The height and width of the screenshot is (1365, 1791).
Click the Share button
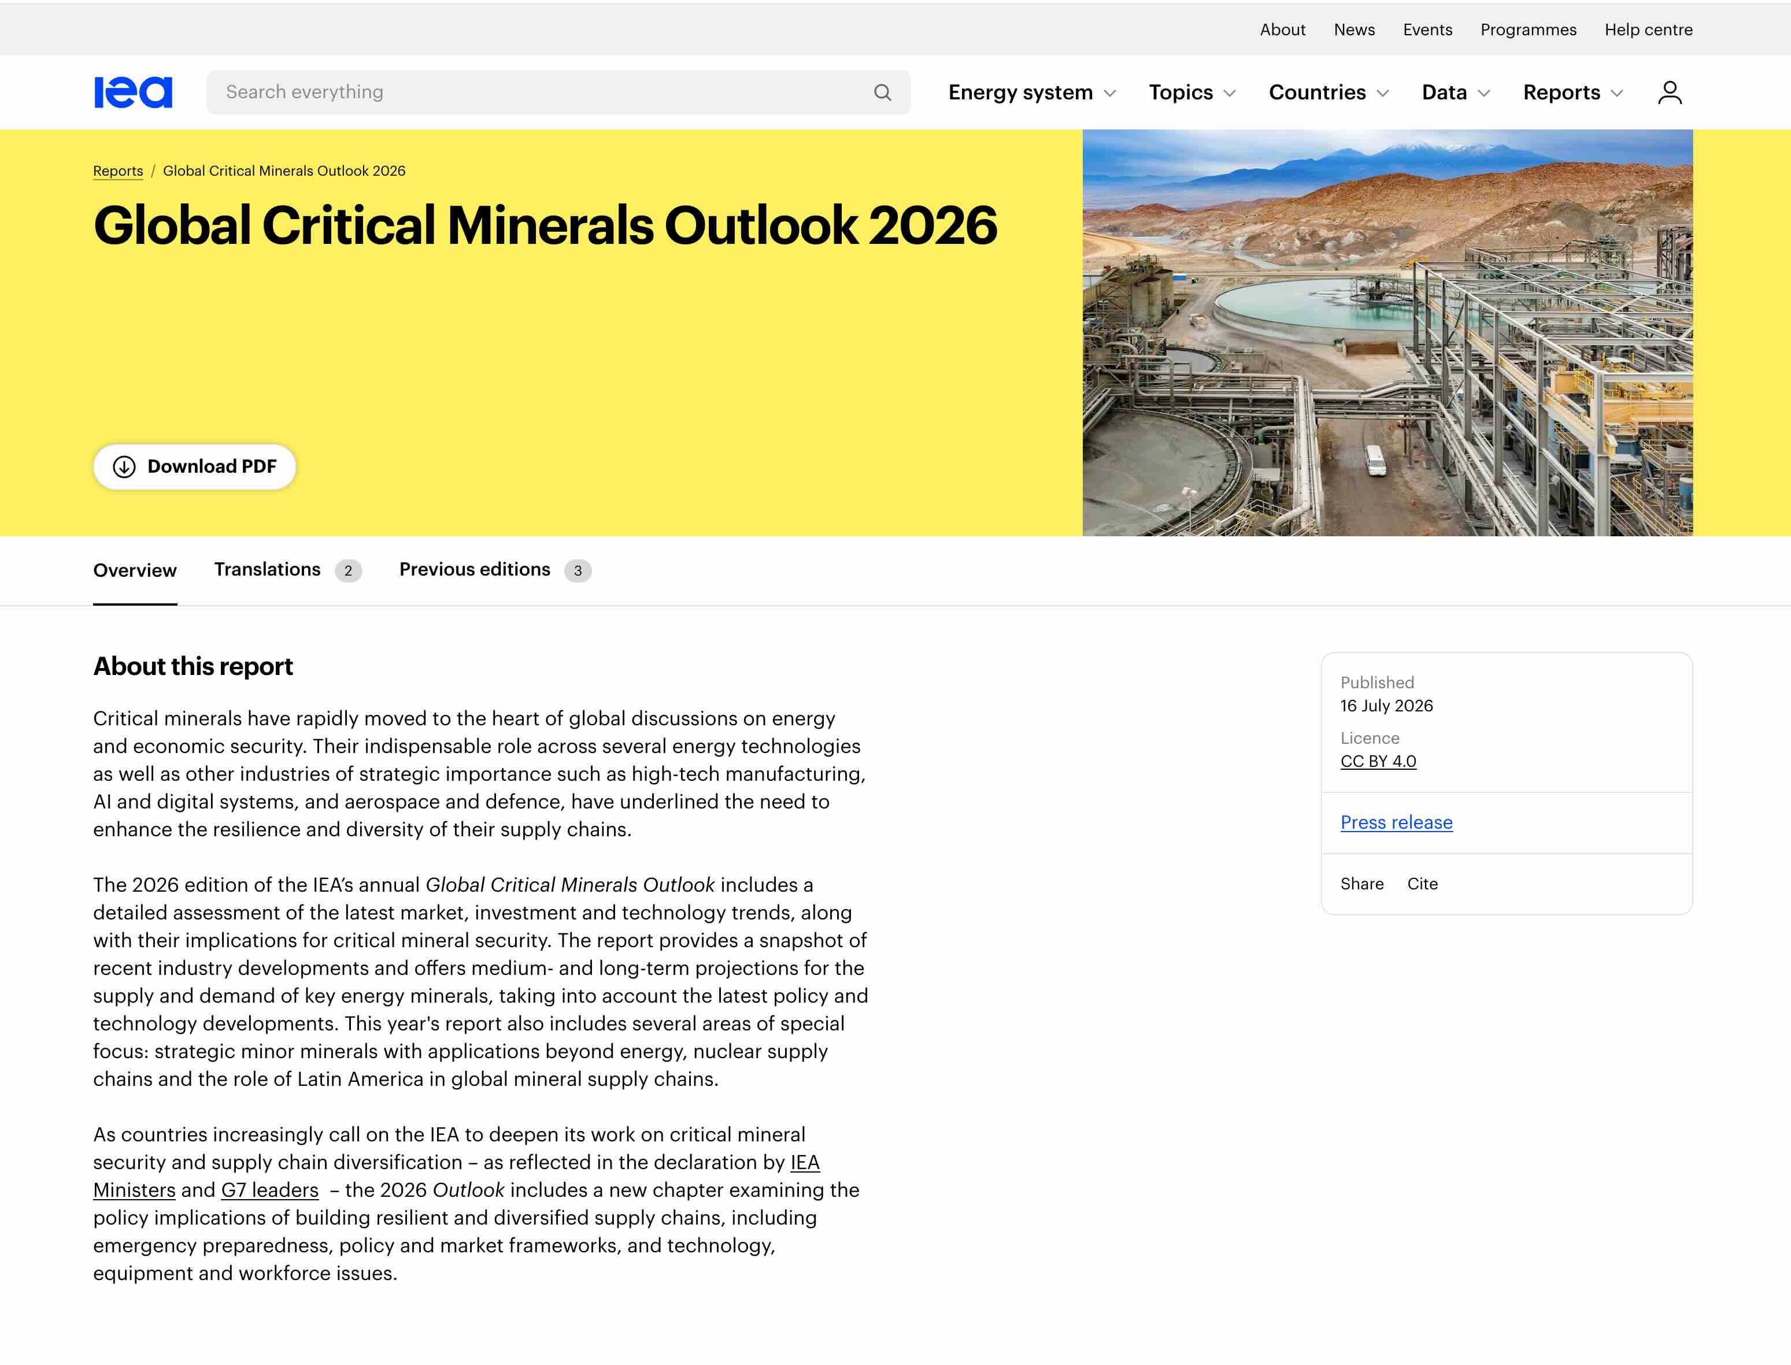click(x=1362, y=884)
